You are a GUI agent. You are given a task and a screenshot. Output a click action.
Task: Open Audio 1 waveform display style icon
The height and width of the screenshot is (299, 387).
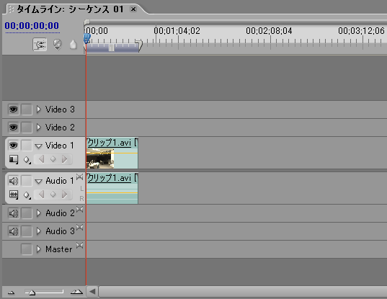click(x=14, y=195)
